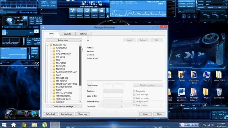Expand the NETWORK folder arrow in skin tree
Image resolution: width=228 pixels, height=128 pixels.
pos(51,66)
